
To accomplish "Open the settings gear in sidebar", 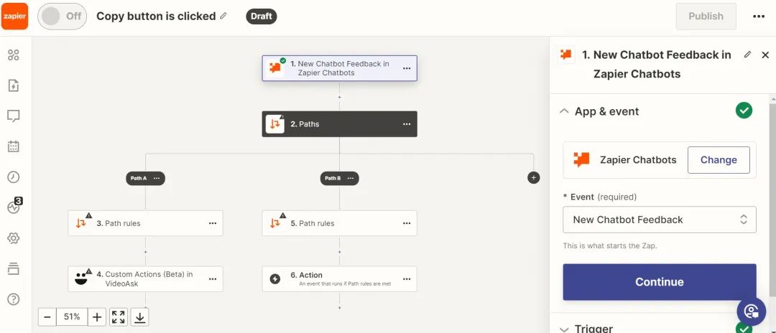I will [x=14, y=238].
